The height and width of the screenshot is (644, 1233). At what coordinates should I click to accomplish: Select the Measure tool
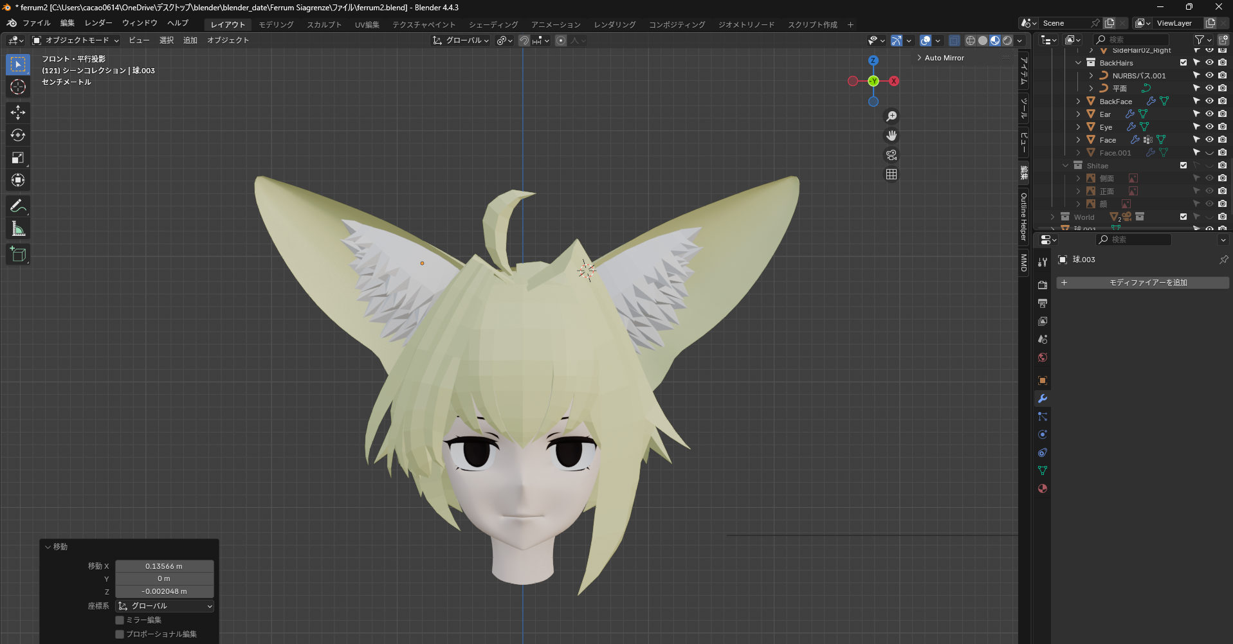(x=18, y=229)
